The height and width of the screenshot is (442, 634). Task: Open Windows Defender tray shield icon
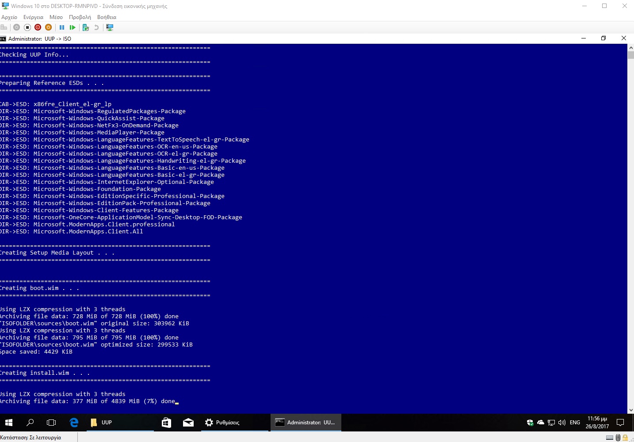click(530, 423)
